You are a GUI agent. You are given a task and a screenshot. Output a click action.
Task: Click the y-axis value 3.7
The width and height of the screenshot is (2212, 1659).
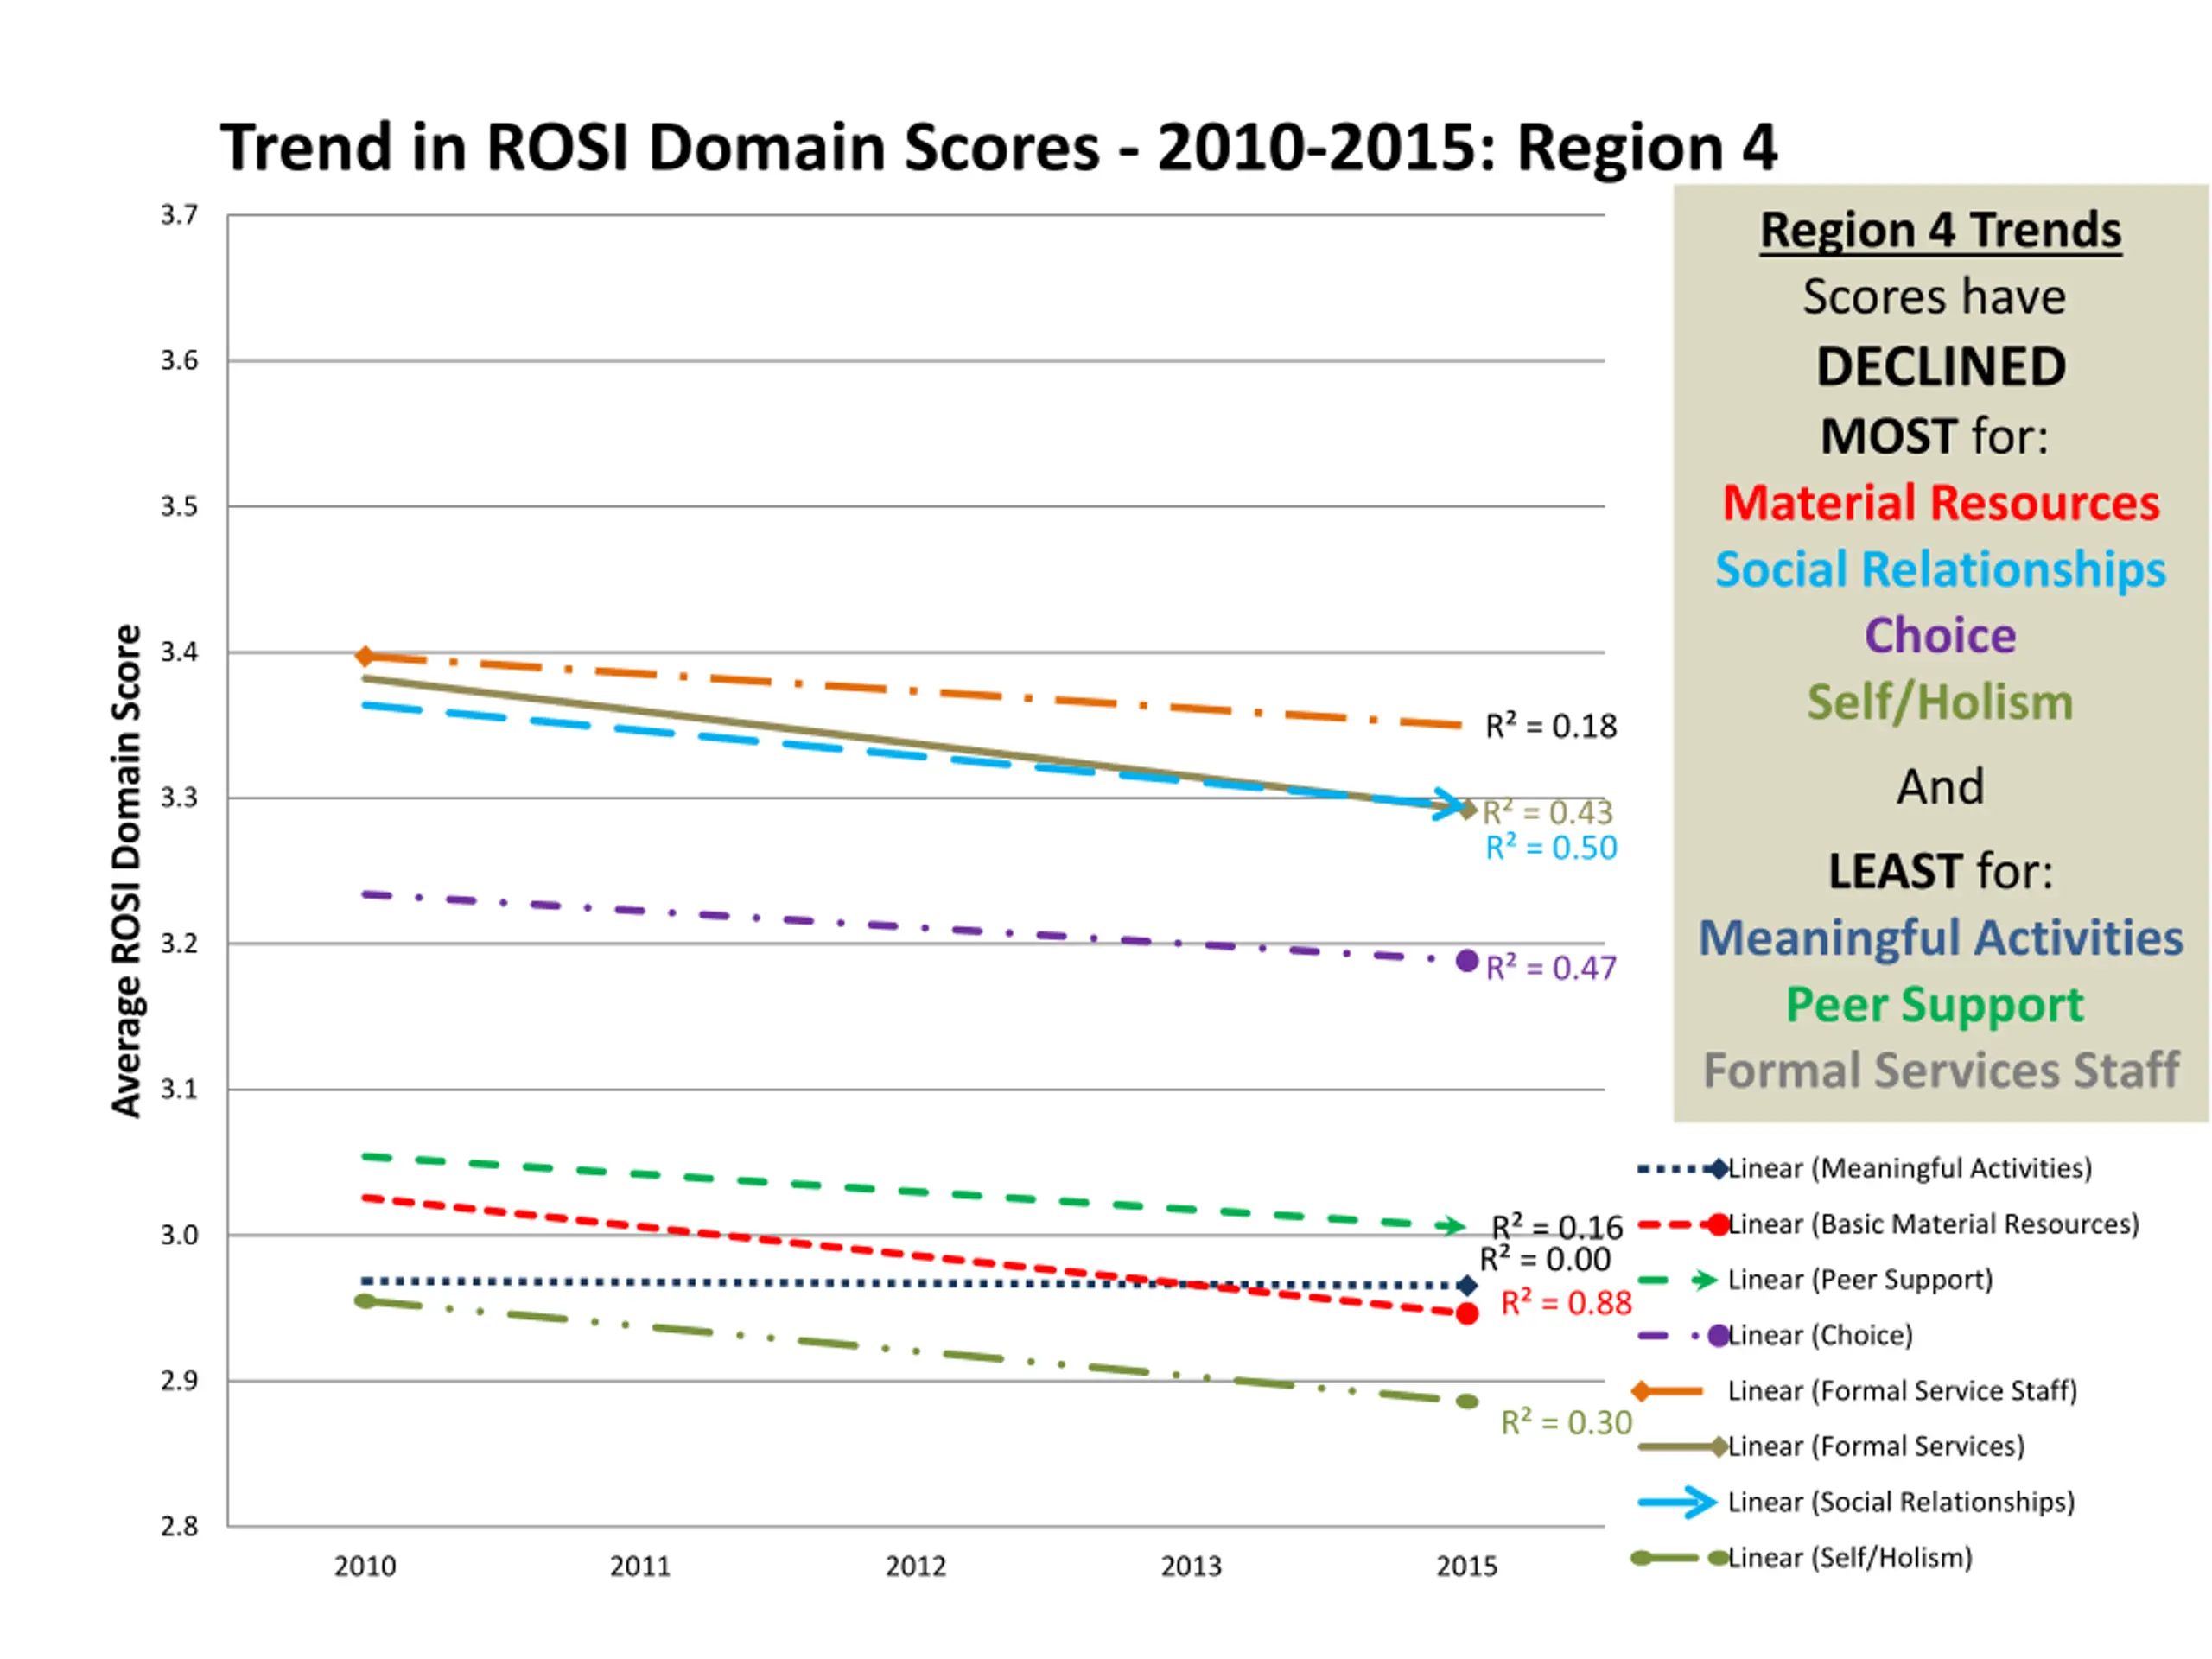click(180, 215)
